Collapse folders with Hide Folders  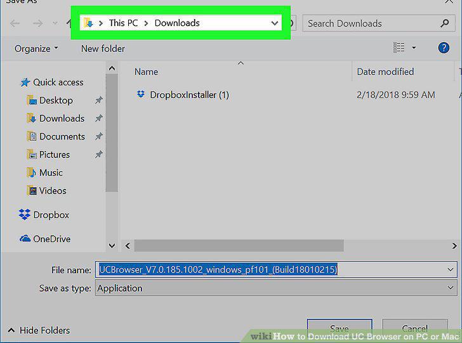click(39, 330)
